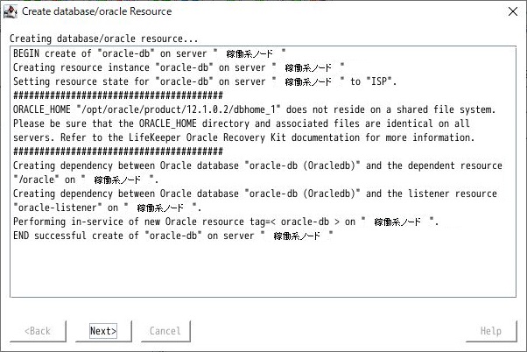Click the LifeKeeper icon in the title bar
Viewport: 527px width, 352px height.
(11, 11)
